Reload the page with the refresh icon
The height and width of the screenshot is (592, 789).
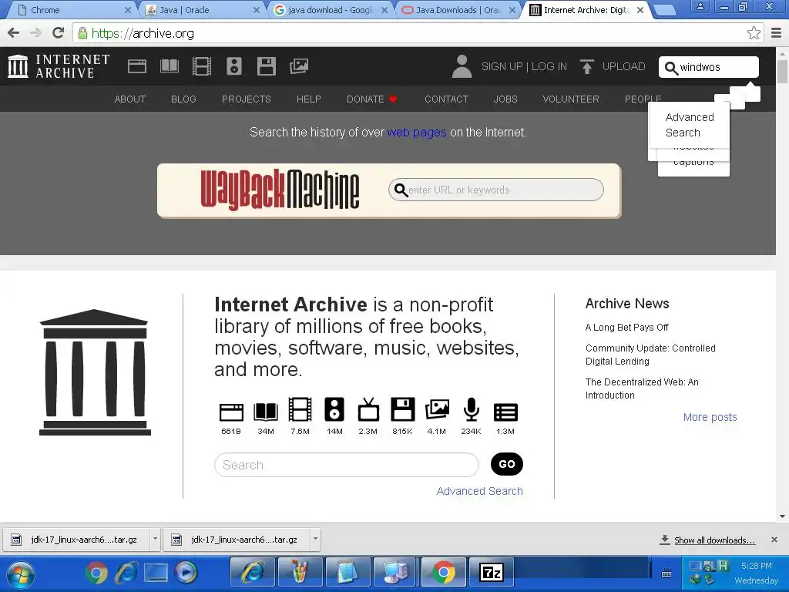coord(58,33)
